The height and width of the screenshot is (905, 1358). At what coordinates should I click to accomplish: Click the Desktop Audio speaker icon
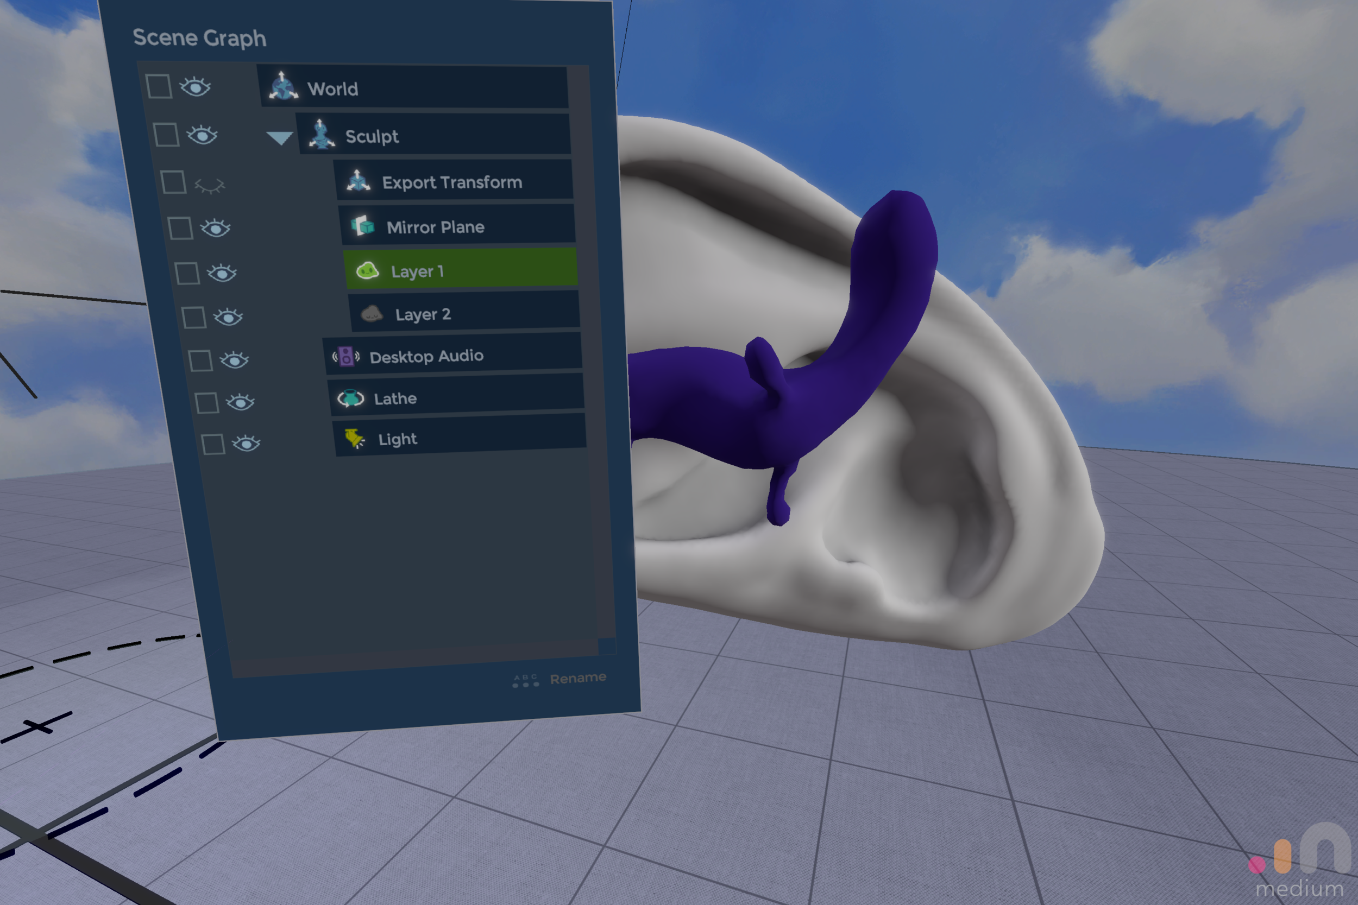[x=346, y=357]
